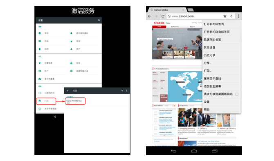Open Location (位置信息) pin icon

click(40, 63)
